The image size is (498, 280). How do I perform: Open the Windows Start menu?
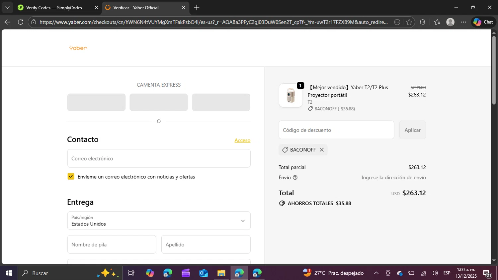pyautogui.click(x=9, y=273)
